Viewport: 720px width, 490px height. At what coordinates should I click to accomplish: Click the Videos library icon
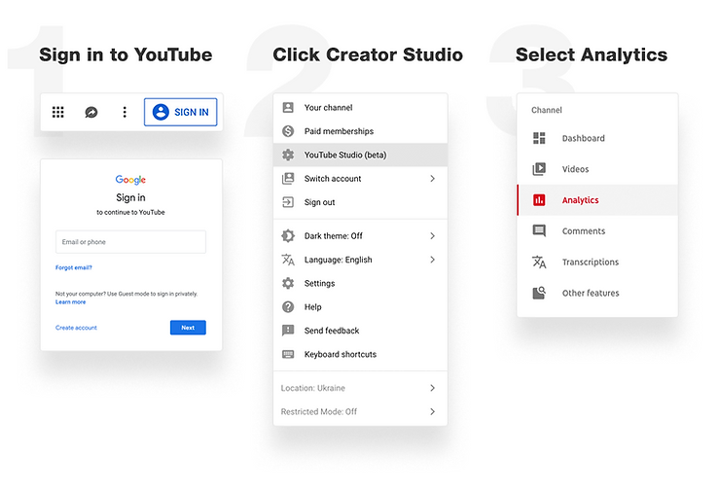[539, 169]
